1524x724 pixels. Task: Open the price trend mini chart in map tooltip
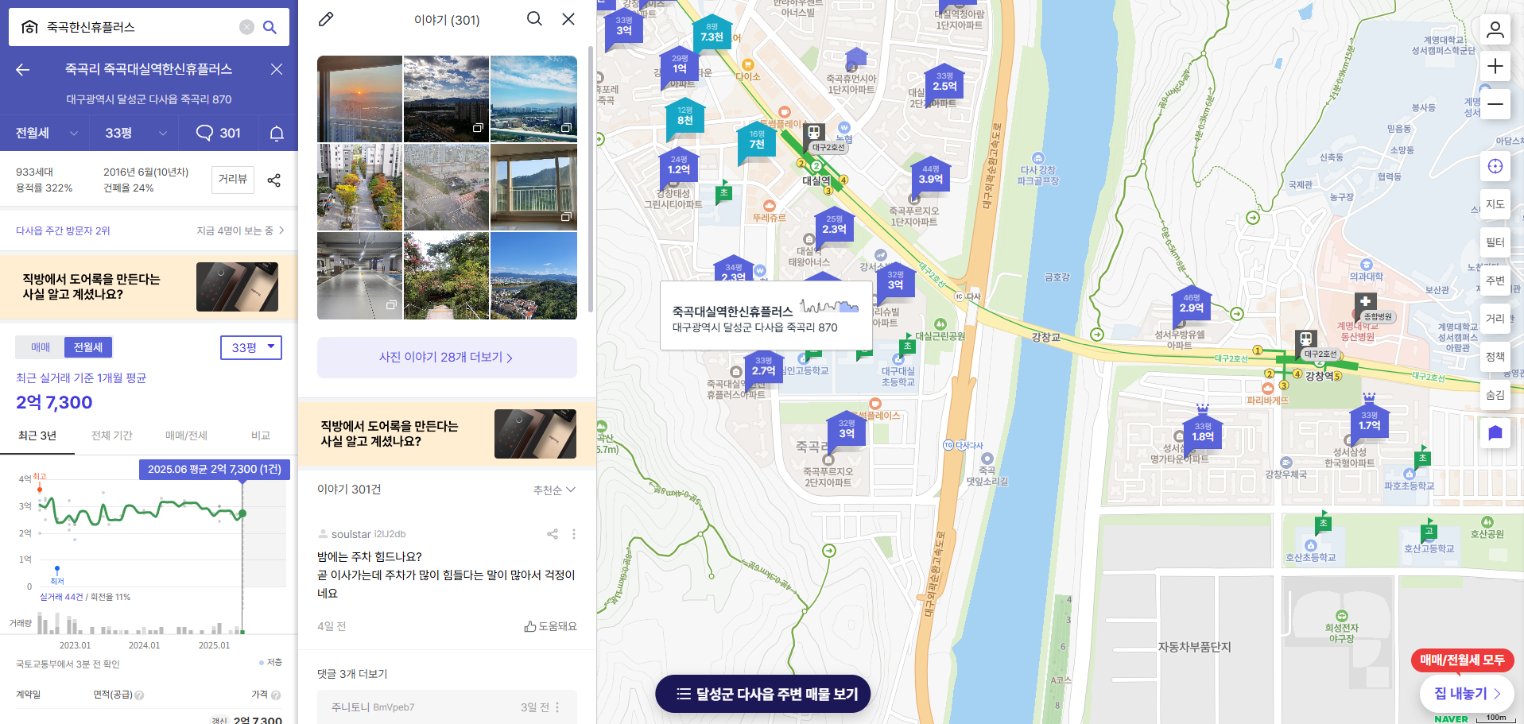(x=829, y=306)
